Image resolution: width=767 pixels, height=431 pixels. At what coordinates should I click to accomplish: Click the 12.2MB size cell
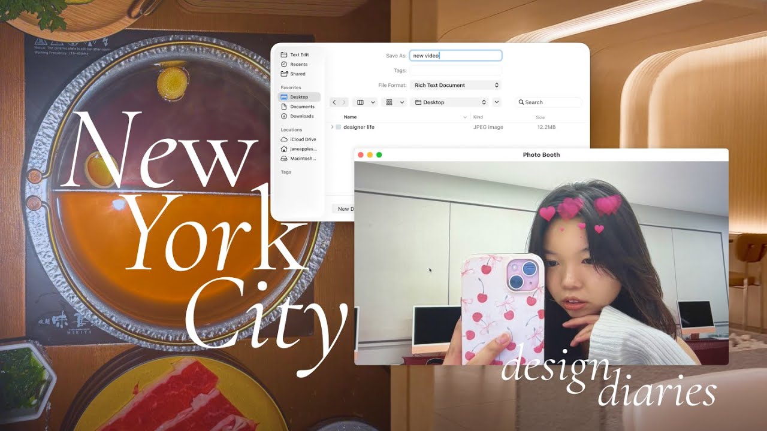546,128
